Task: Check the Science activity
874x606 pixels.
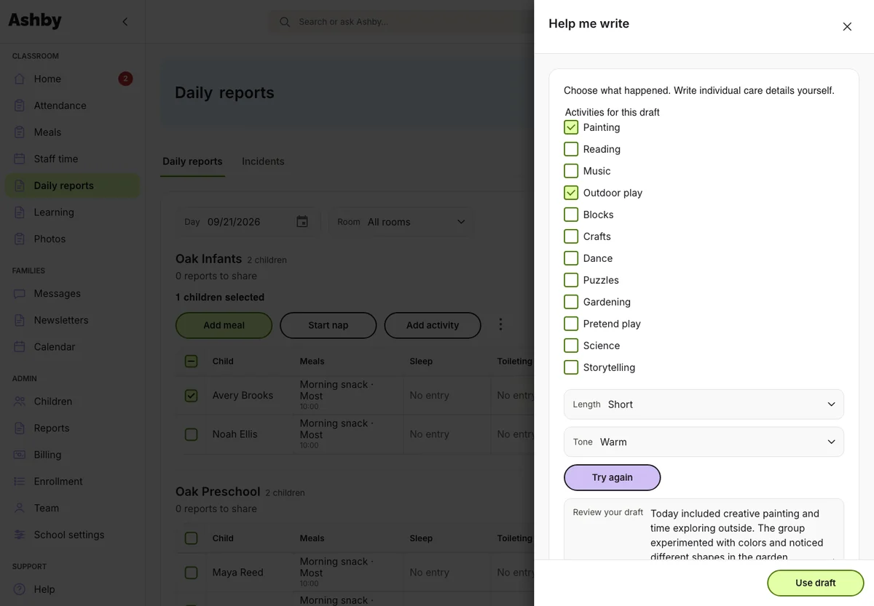Action: 571,346
